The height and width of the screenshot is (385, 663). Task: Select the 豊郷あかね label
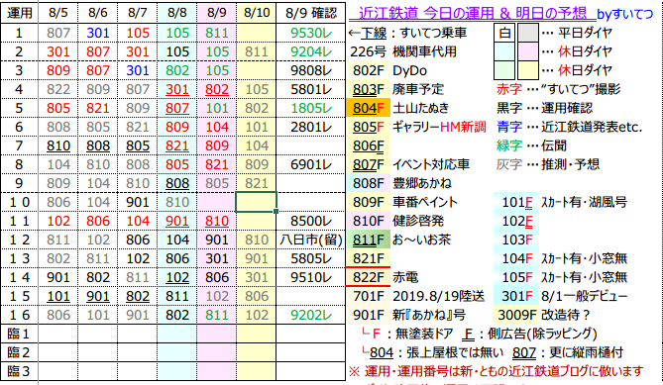point(422,183)
